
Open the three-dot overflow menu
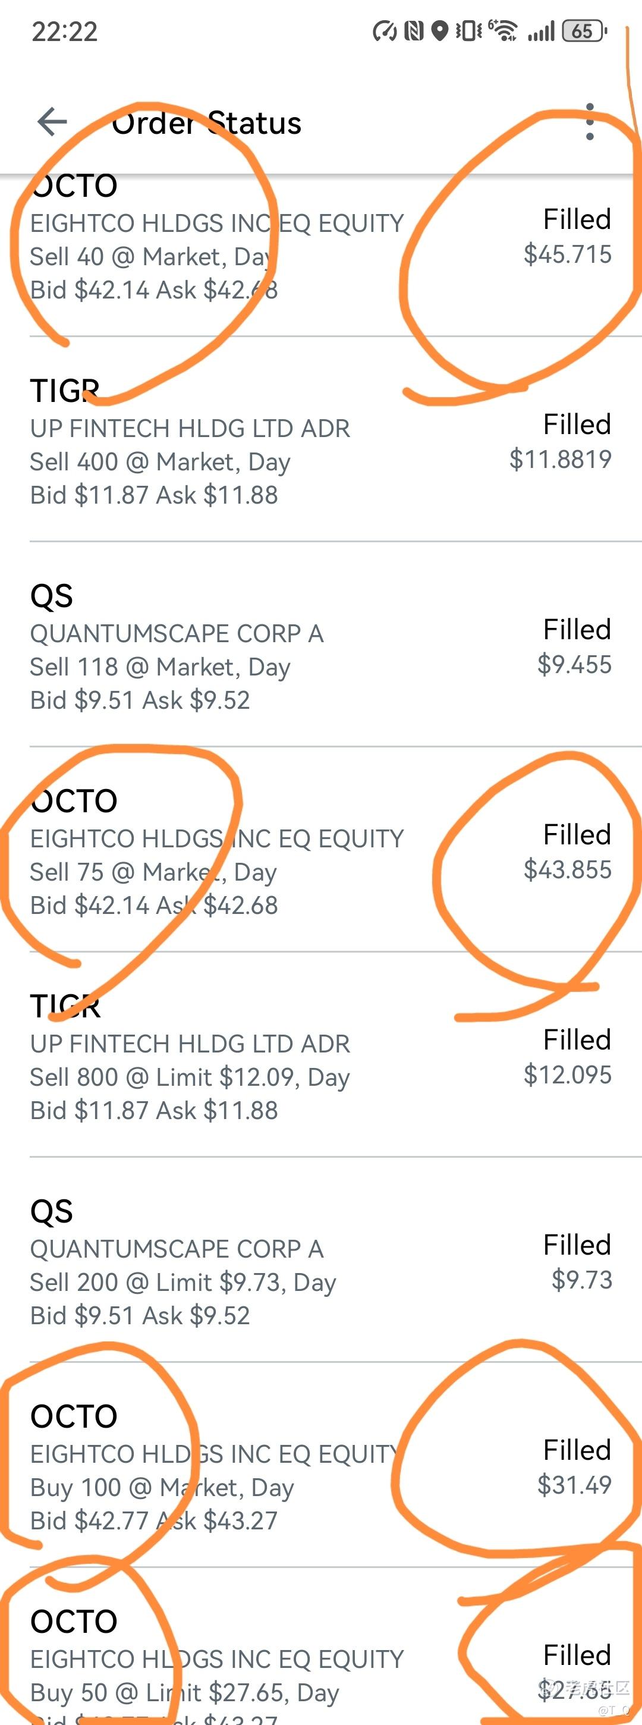tap(589, 122)
